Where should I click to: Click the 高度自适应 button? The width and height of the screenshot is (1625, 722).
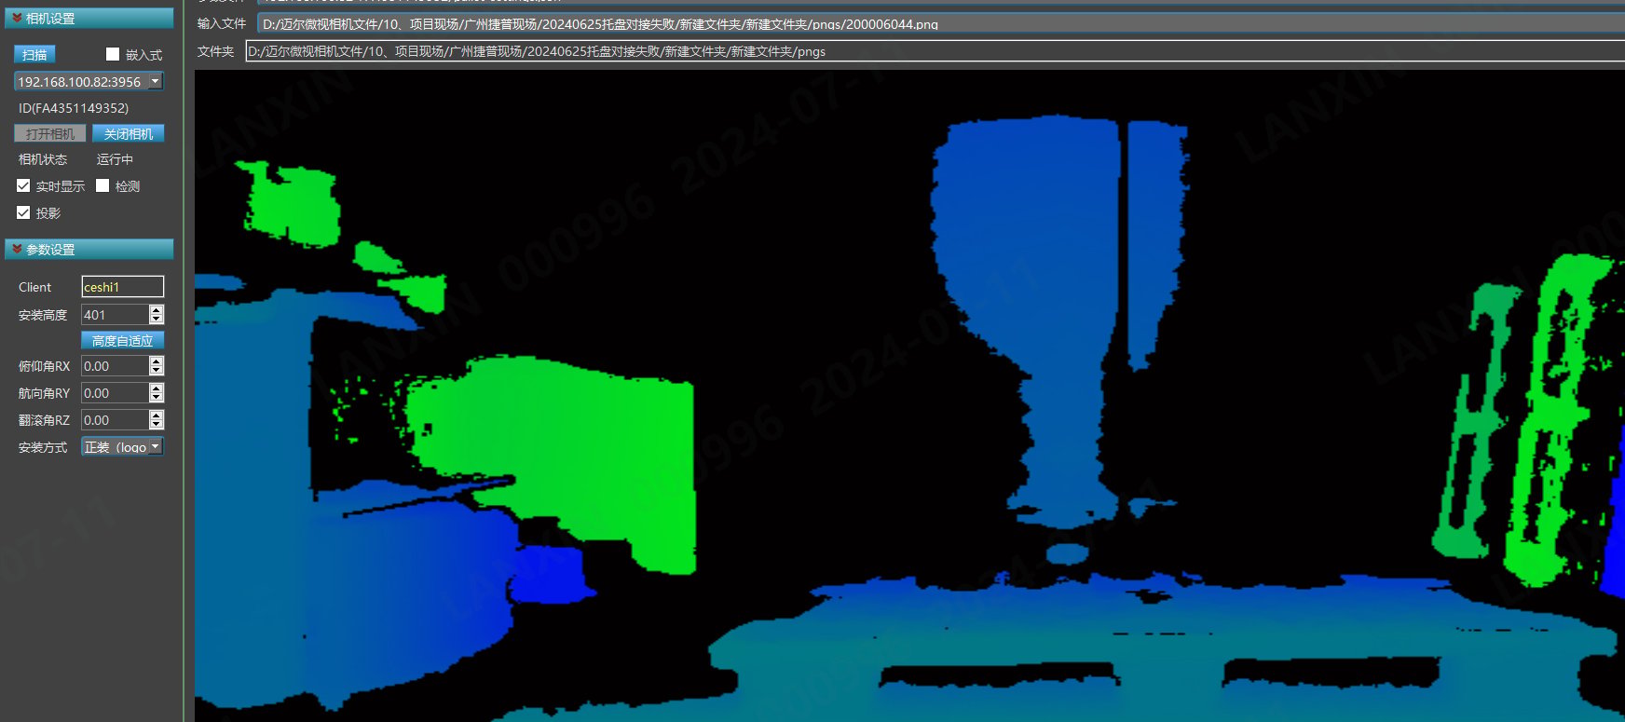pyautogui.click(x=122, y=340)
